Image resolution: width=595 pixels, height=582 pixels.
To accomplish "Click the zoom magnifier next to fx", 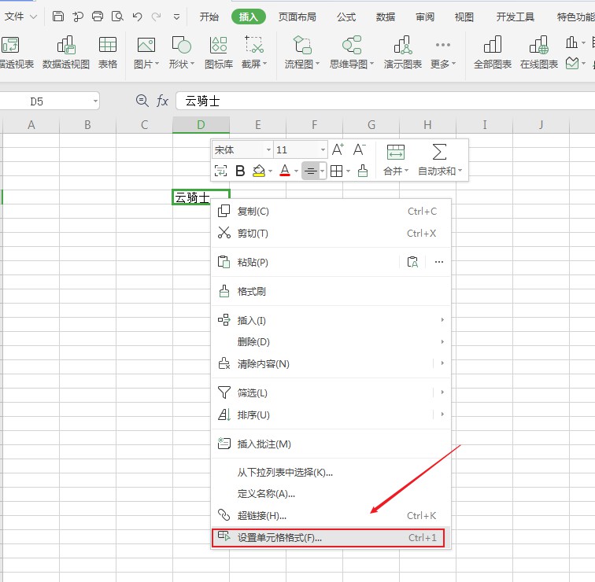I will tap(142, 101).
